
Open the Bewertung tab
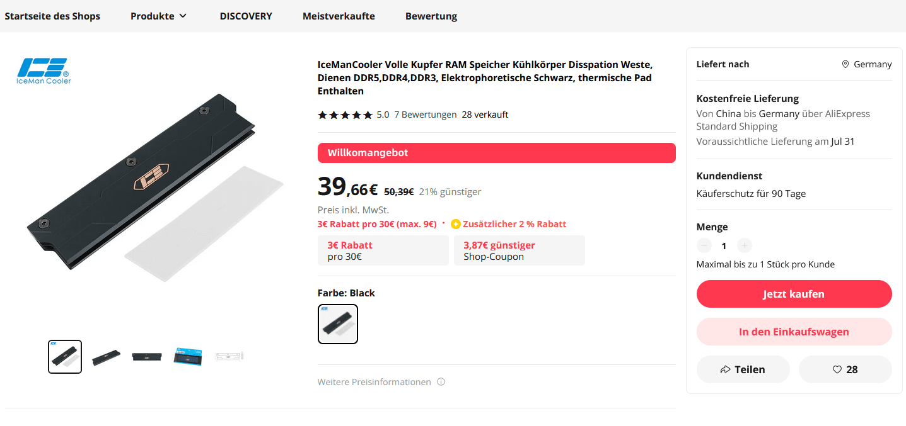click(x=431, y=16)
